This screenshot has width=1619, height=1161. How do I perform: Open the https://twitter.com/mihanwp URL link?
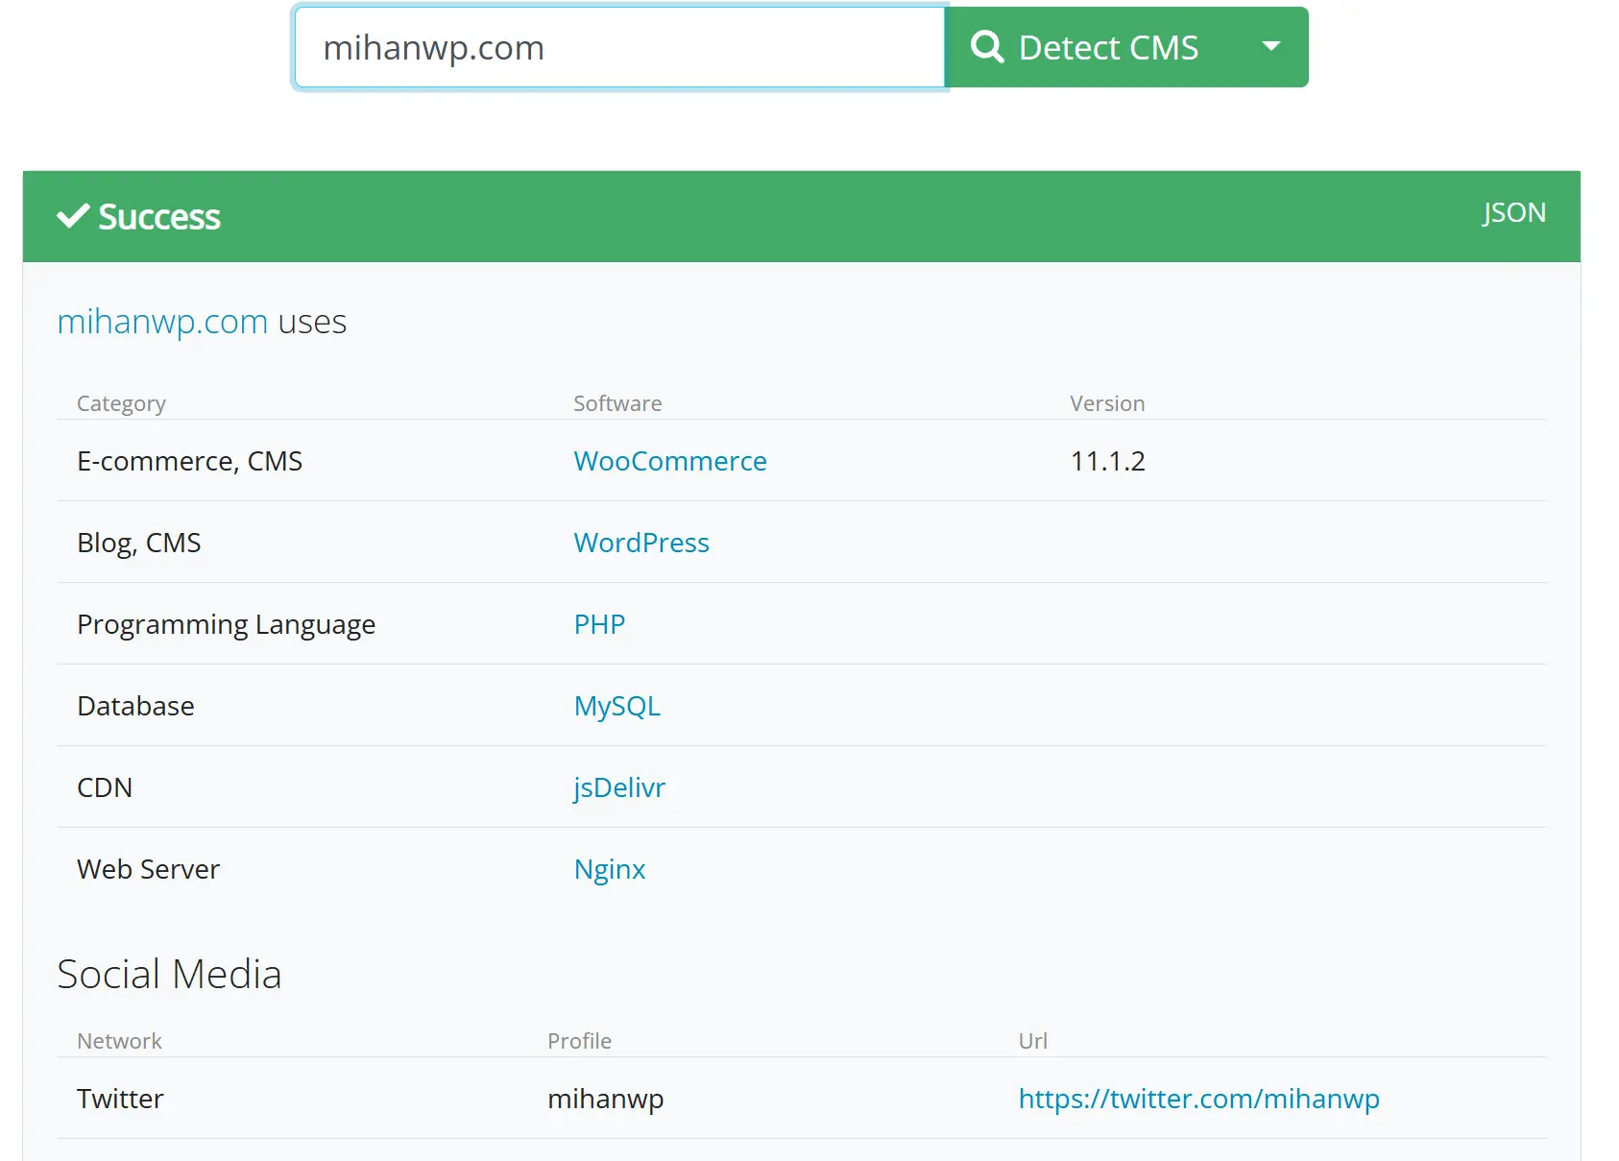tap(1198, 1099)
